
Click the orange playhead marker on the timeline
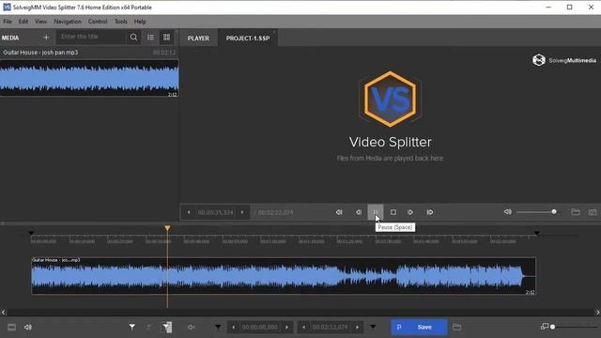[x=167, y=228]
